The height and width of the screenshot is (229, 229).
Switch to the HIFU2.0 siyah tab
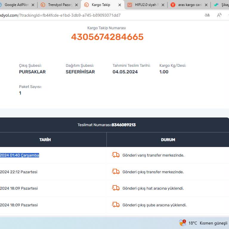[x=146, y=5]
